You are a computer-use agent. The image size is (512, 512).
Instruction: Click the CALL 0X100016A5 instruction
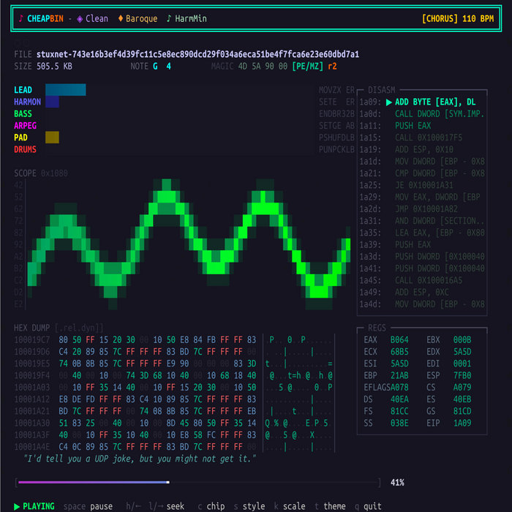point(429,280)
